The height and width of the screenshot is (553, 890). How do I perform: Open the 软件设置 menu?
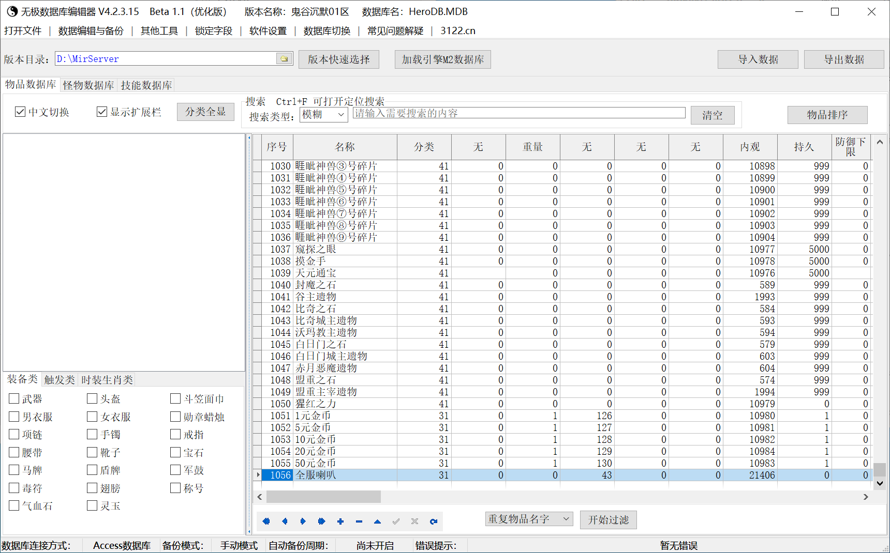268,31
